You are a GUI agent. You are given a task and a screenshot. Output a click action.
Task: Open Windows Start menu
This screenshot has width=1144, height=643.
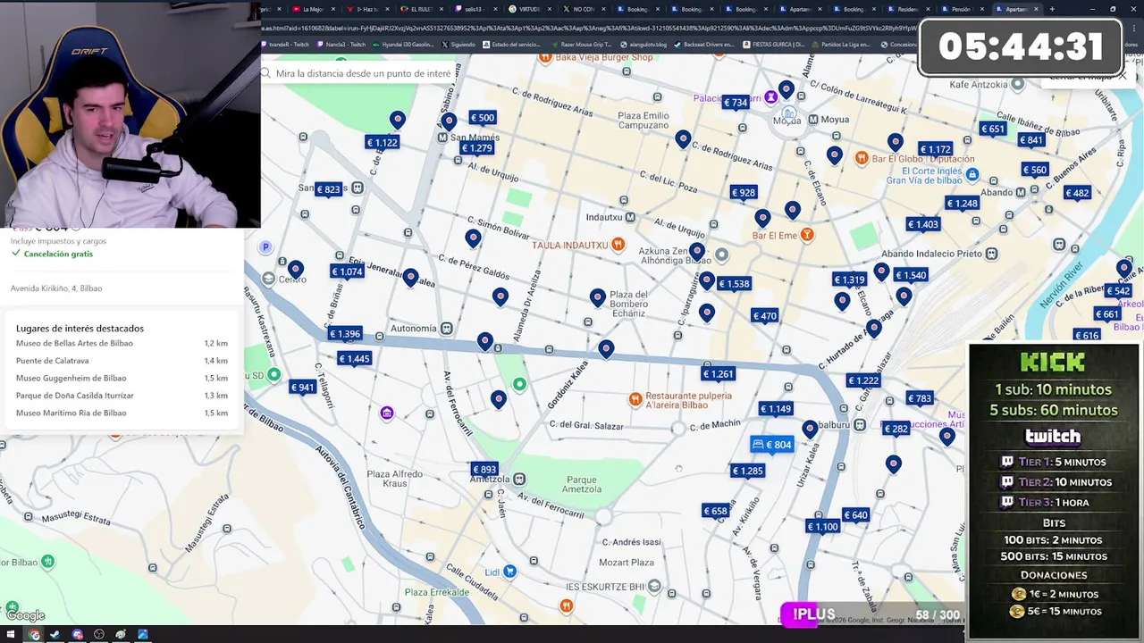click(12, 635)
